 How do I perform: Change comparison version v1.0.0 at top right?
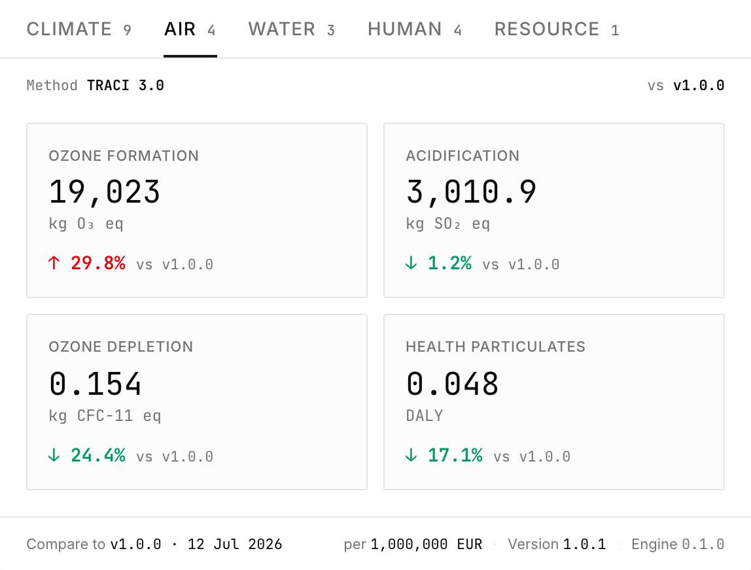pos(699,86)
